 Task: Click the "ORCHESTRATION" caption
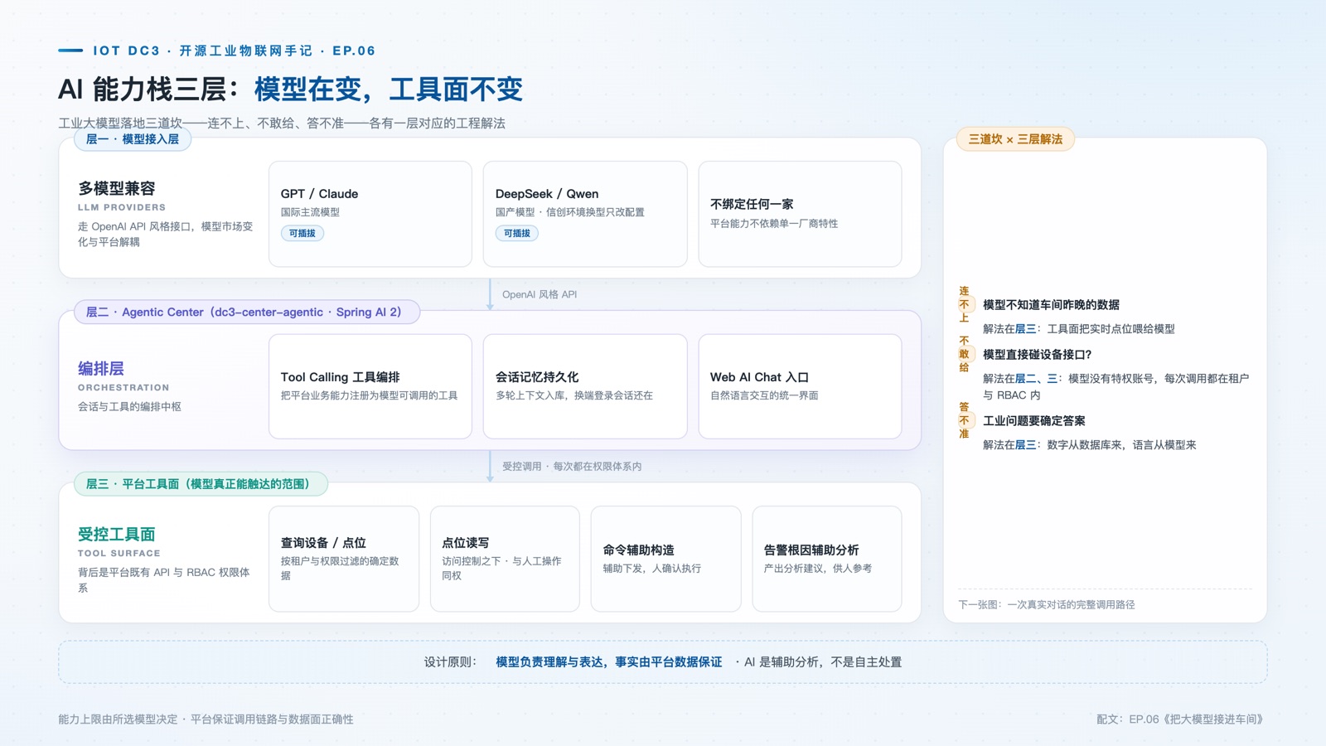click(123, 387)
